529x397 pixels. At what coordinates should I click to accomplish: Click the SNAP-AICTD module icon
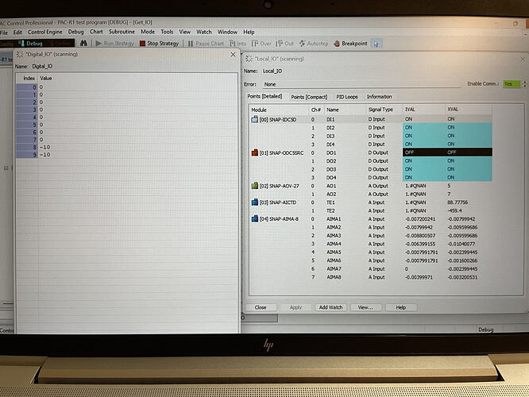pyautogui.click(x=255, y=202)
